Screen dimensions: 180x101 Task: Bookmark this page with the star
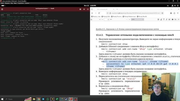(x=162, y=13)
